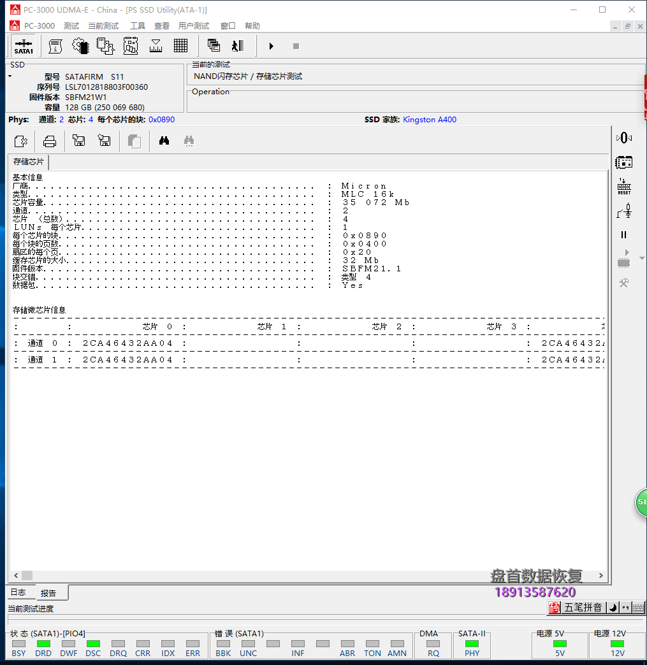Open the PC-3000 menu
Image resolution: width=647 pixels, height=665 pixels.
coord(39,26)
